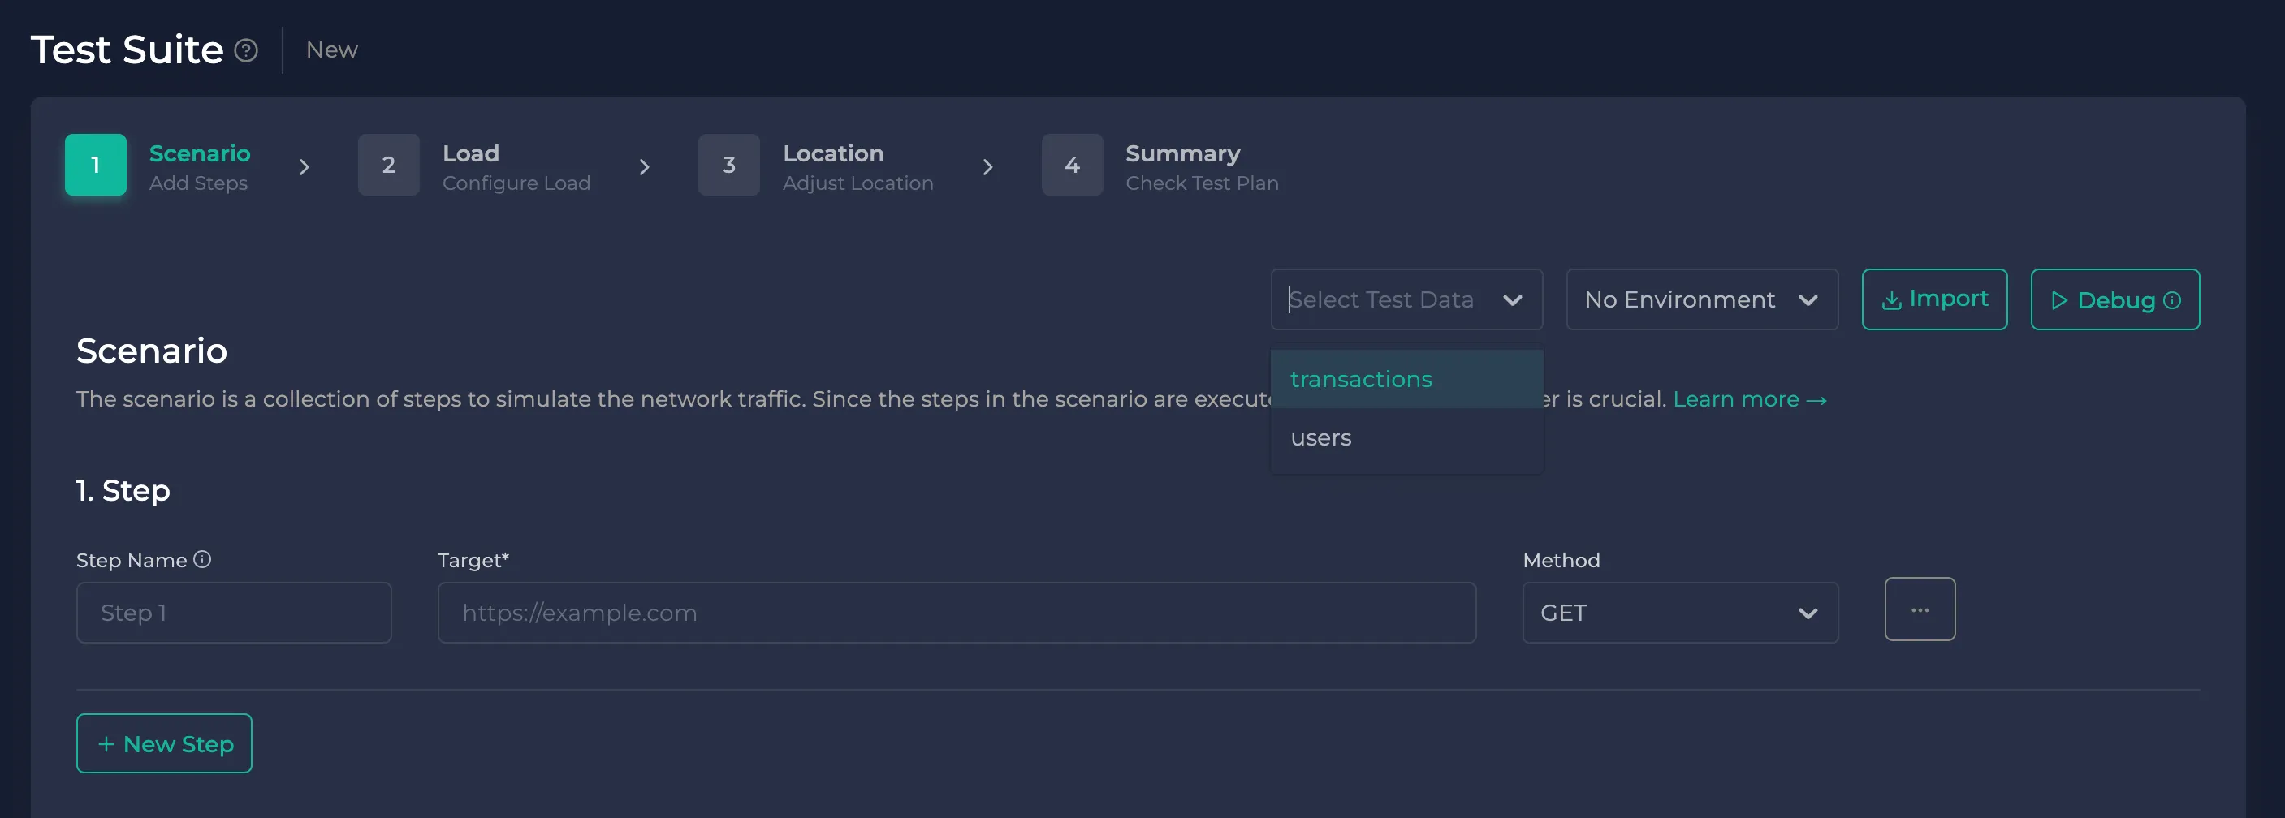The image size is (2285, 818).
Task: Click the info icon beside Step Name
Action: tap(202, 559)
